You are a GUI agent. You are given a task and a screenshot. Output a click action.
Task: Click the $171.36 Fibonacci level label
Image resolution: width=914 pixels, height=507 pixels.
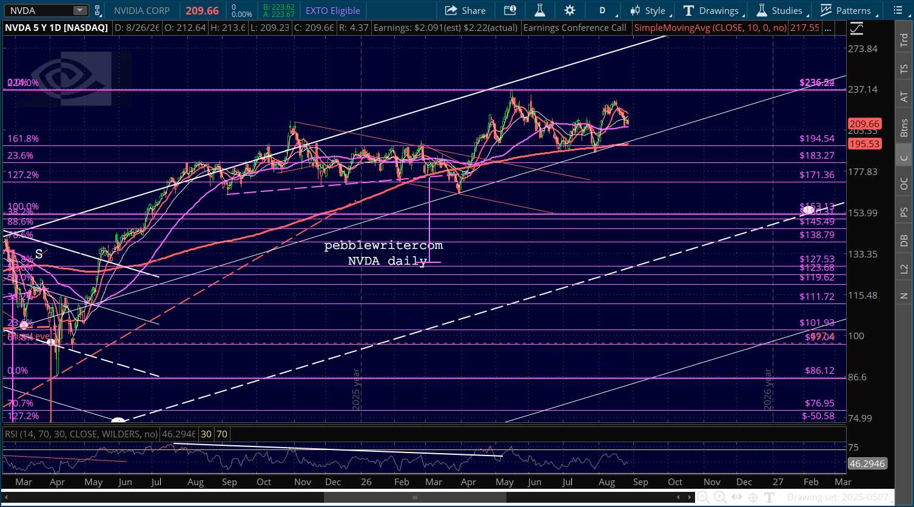(817, 175)
